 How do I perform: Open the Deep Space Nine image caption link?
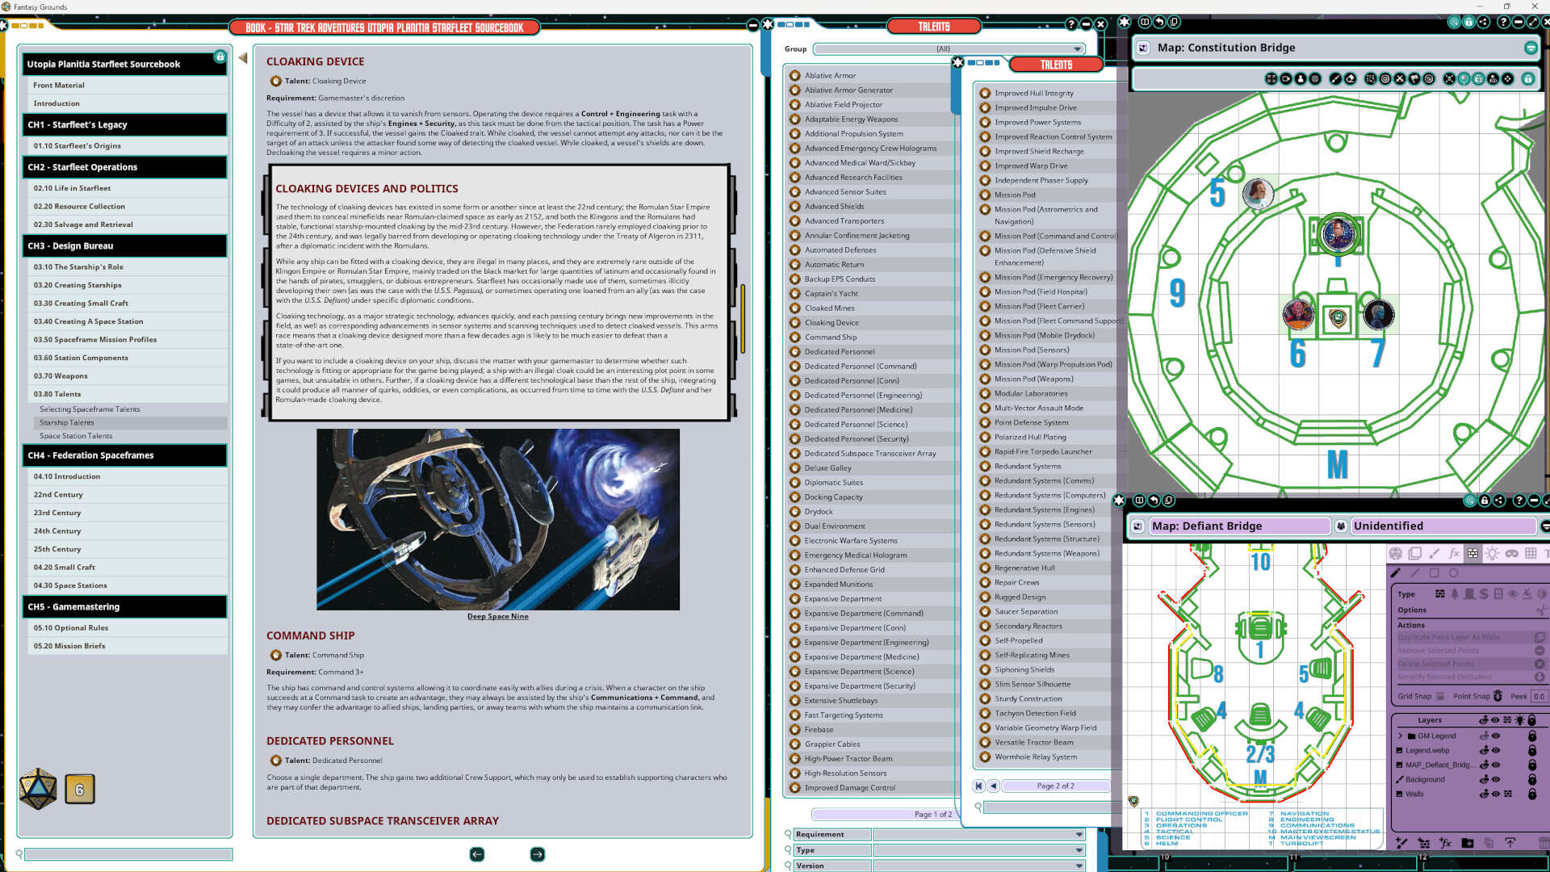pyautogui.click(x=498, y=616)
